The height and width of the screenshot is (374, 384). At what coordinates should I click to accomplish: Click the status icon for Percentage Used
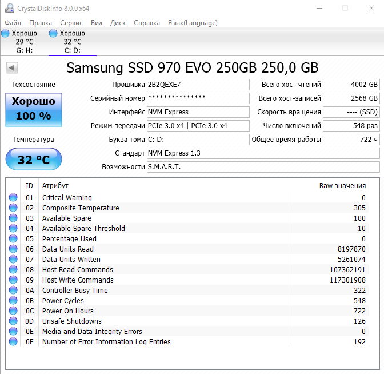[13, 238]
